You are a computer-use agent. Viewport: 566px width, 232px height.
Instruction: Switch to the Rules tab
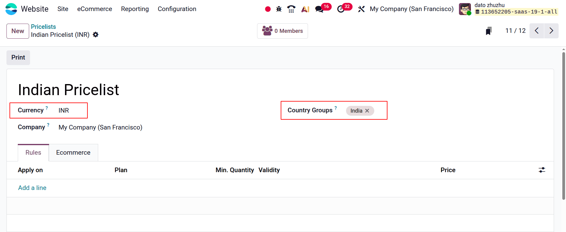[x=33, y=153]
